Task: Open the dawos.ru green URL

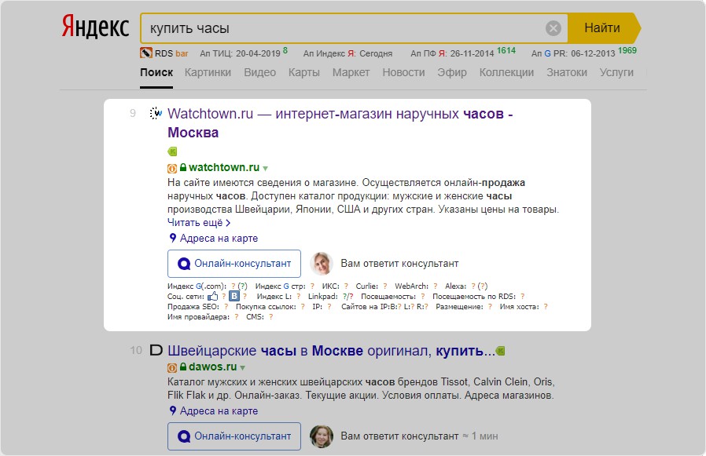Action: (212, 367)
